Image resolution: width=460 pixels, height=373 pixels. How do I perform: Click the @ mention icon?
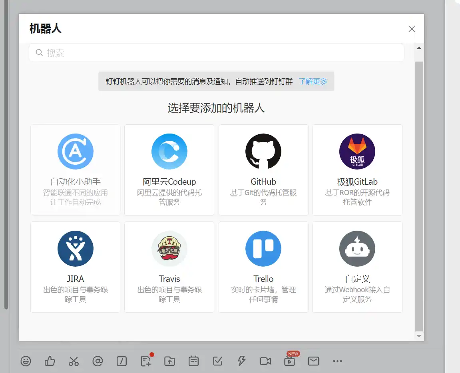[x=98, y=361]
